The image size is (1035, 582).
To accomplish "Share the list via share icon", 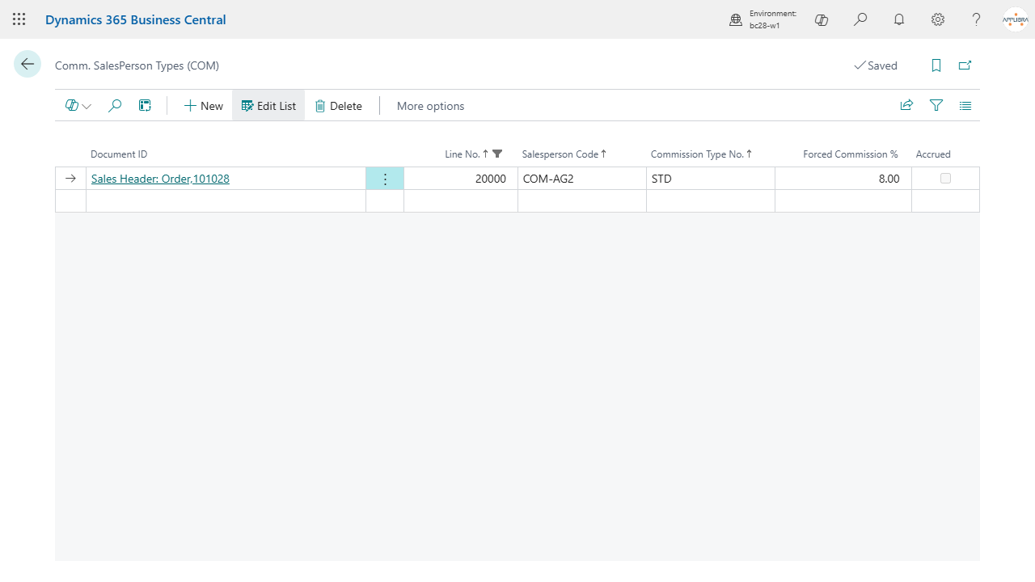I will tap(906, 105).
